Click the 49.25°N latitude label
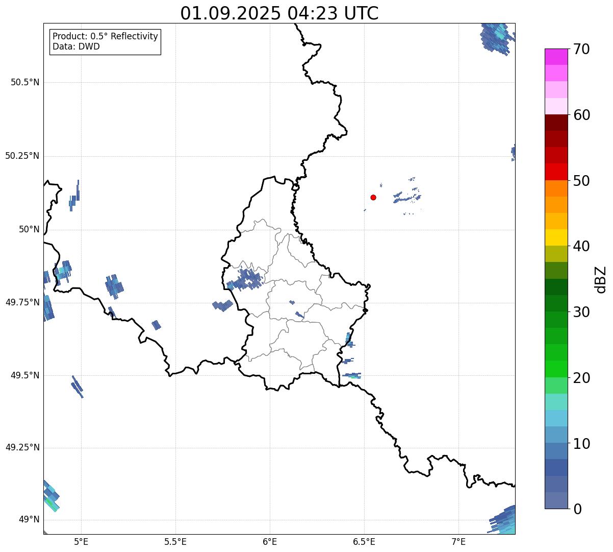 pyautogui.click(x=22, y=447)
